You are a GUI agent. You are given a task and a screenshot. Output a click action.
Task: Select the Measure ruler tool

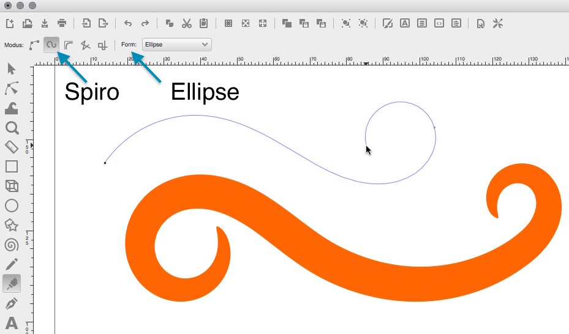tap(11, 147)
